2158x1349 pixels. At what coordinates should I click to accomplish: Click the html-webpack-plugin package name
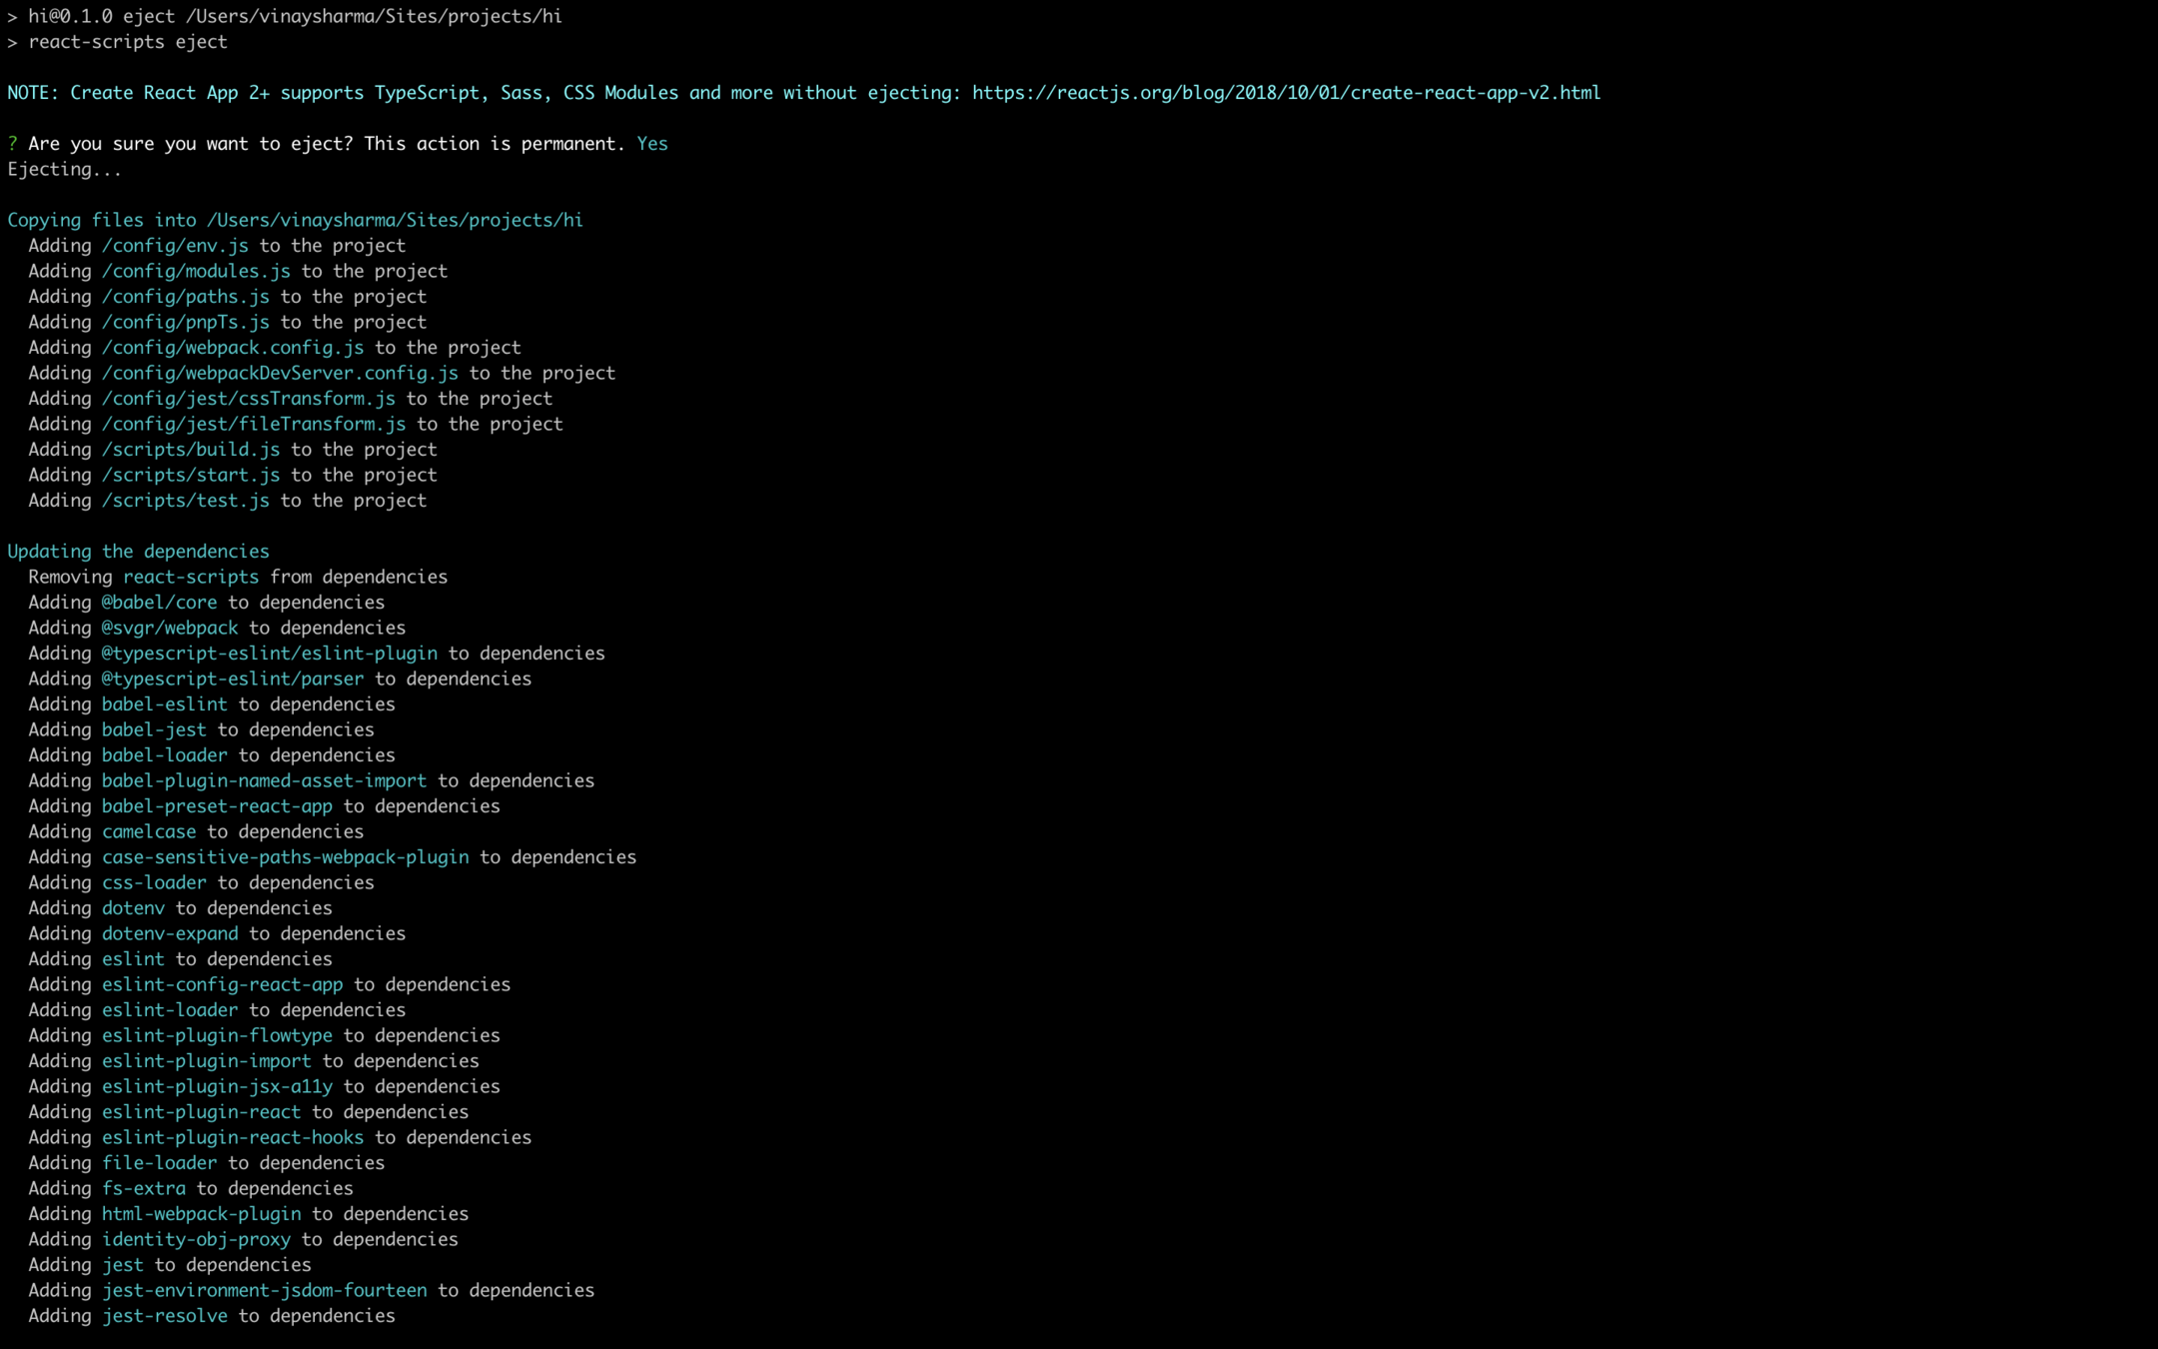point(201,1214)
